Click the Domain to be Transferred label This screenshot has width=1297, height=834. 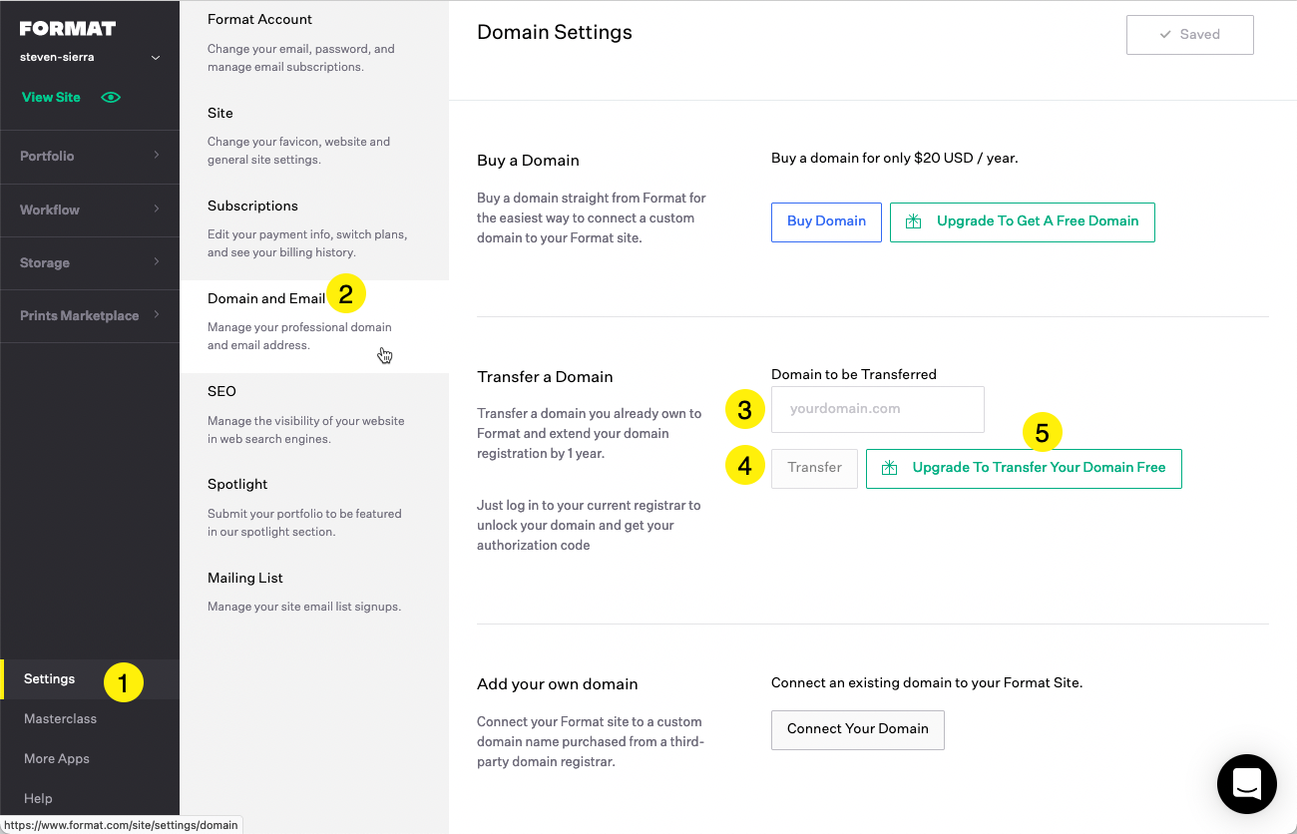point(854,375)
